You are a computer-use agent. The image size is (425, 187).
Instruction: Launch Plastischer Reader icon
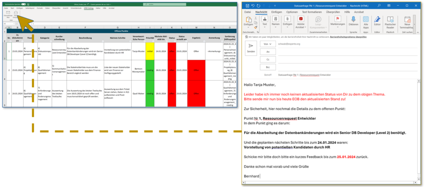pyautogui.click(x=390, y=19)
